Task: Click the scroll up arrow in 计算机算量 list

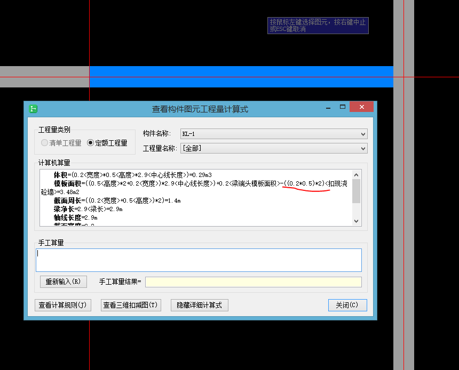Action: [x=356, y=175]
